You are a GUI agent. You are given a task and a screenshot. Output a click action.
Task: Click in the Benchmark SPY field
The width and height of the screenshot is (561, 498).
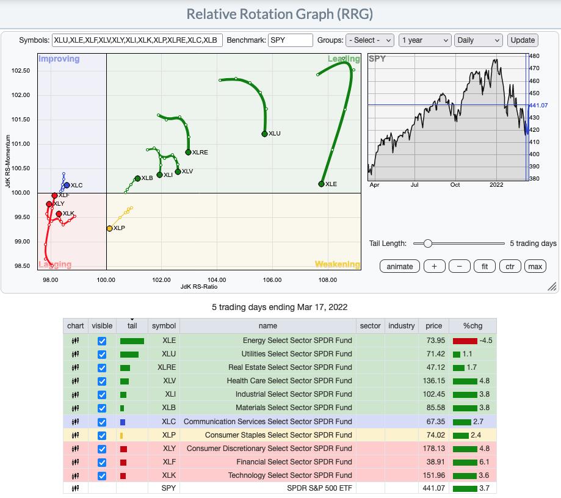coord(290,40)
